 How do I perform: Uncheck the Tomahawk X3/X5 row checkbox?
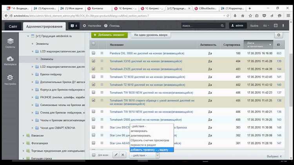point(93,61)
